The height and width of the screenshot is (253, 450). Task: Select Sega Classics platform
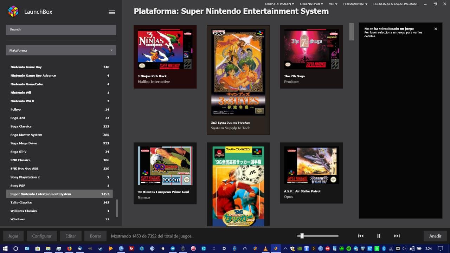pos(60,126)
